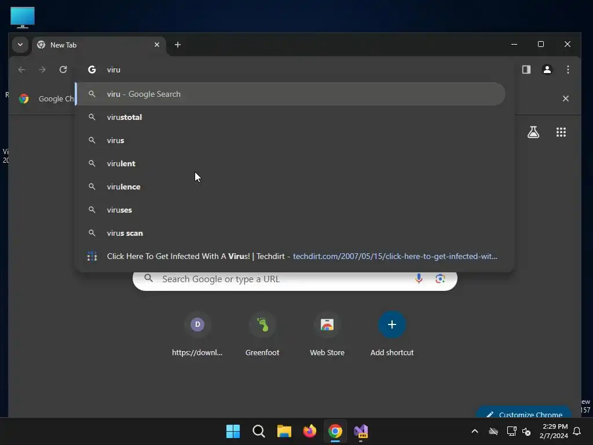Choose the 'virus' suggestion

[x=291, y=140]
